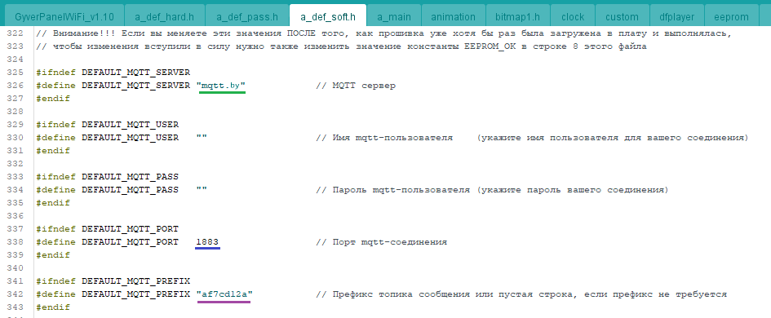Click the "// Порт mqtt-соединения" comment
771x318 pixels.
click(x=381, y=242)
